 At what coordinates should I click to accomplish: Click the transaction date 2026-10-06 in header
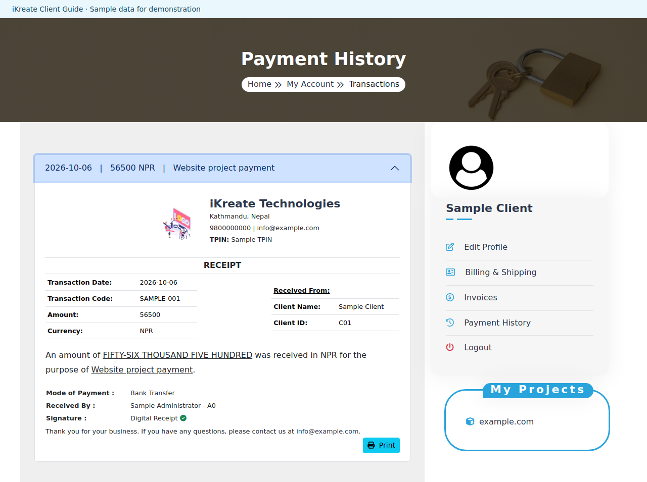tap(68, 168)
